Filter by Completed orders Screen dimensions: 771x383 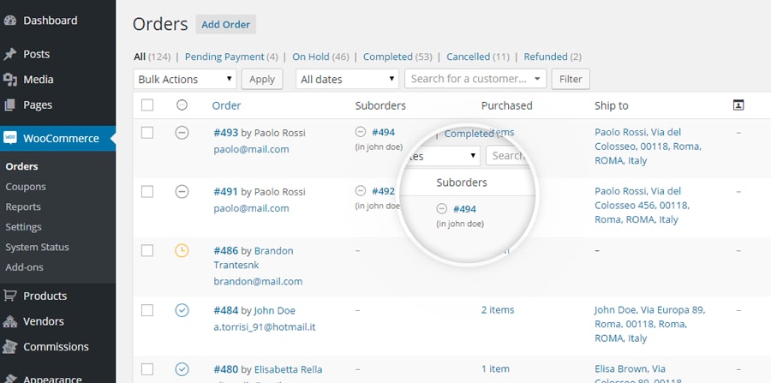pyautogui.click(x=387, y=57)
